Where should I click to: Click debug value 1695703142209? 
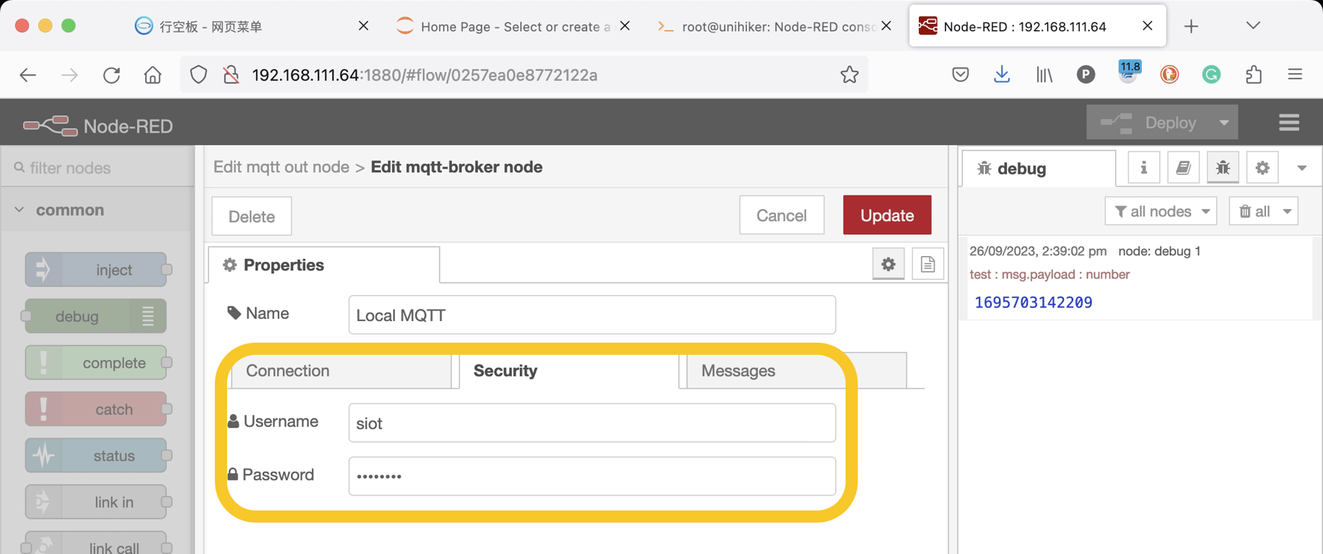click(1033, 302)
